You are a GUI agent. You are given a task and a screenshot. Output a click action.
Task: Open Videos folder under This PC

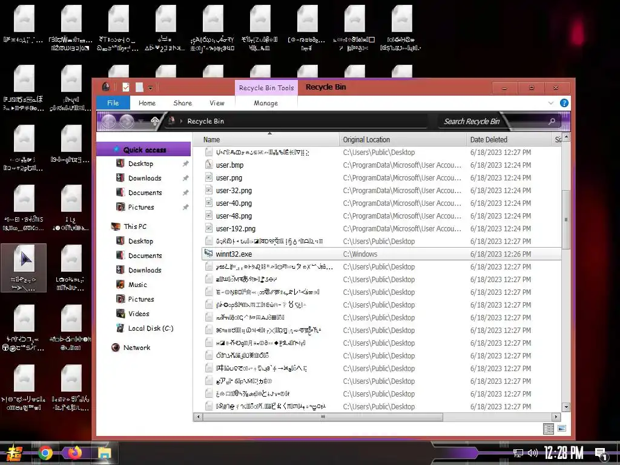pos(139,314)
